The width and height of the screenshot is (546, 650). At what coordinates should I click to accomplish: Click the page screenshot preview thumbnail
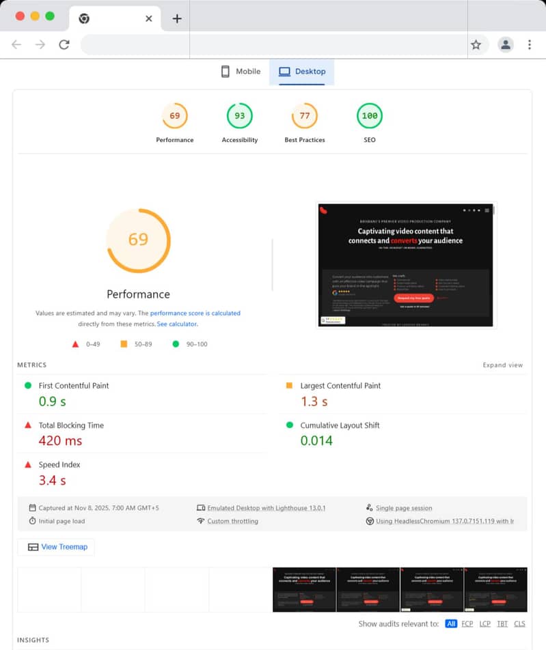tap(406, 265)
